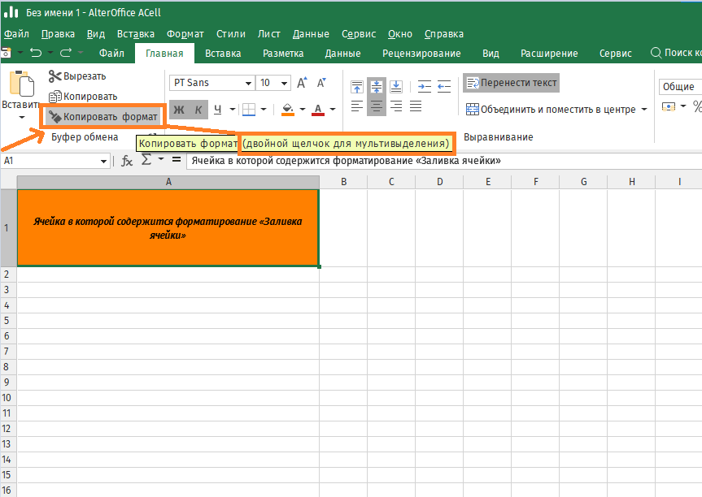The image size is (702, 497).
Task: Open the Name Box dropdown arrow
Action: (x=104, y=162)
